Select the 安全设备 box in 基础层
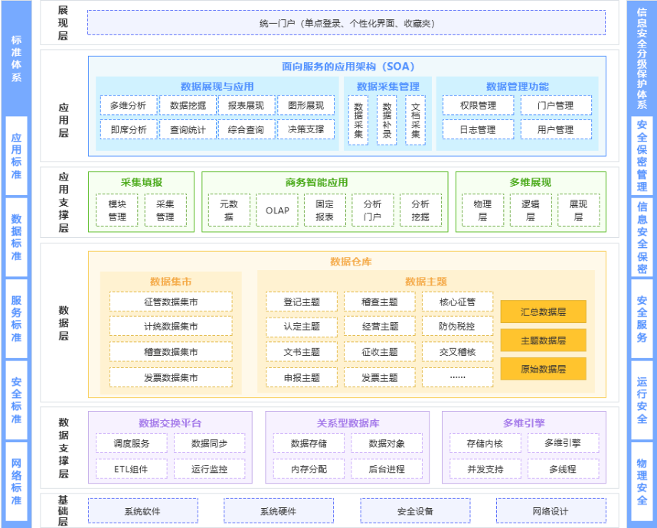The height and width of the screenshot is (528, 657). tap(415, 511)
